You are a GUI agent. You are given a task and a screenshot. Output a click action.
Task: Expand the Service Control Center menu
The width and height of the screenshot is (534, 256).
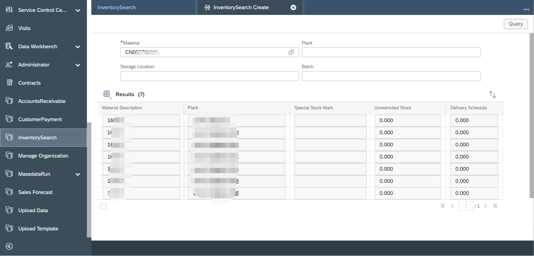78,10
